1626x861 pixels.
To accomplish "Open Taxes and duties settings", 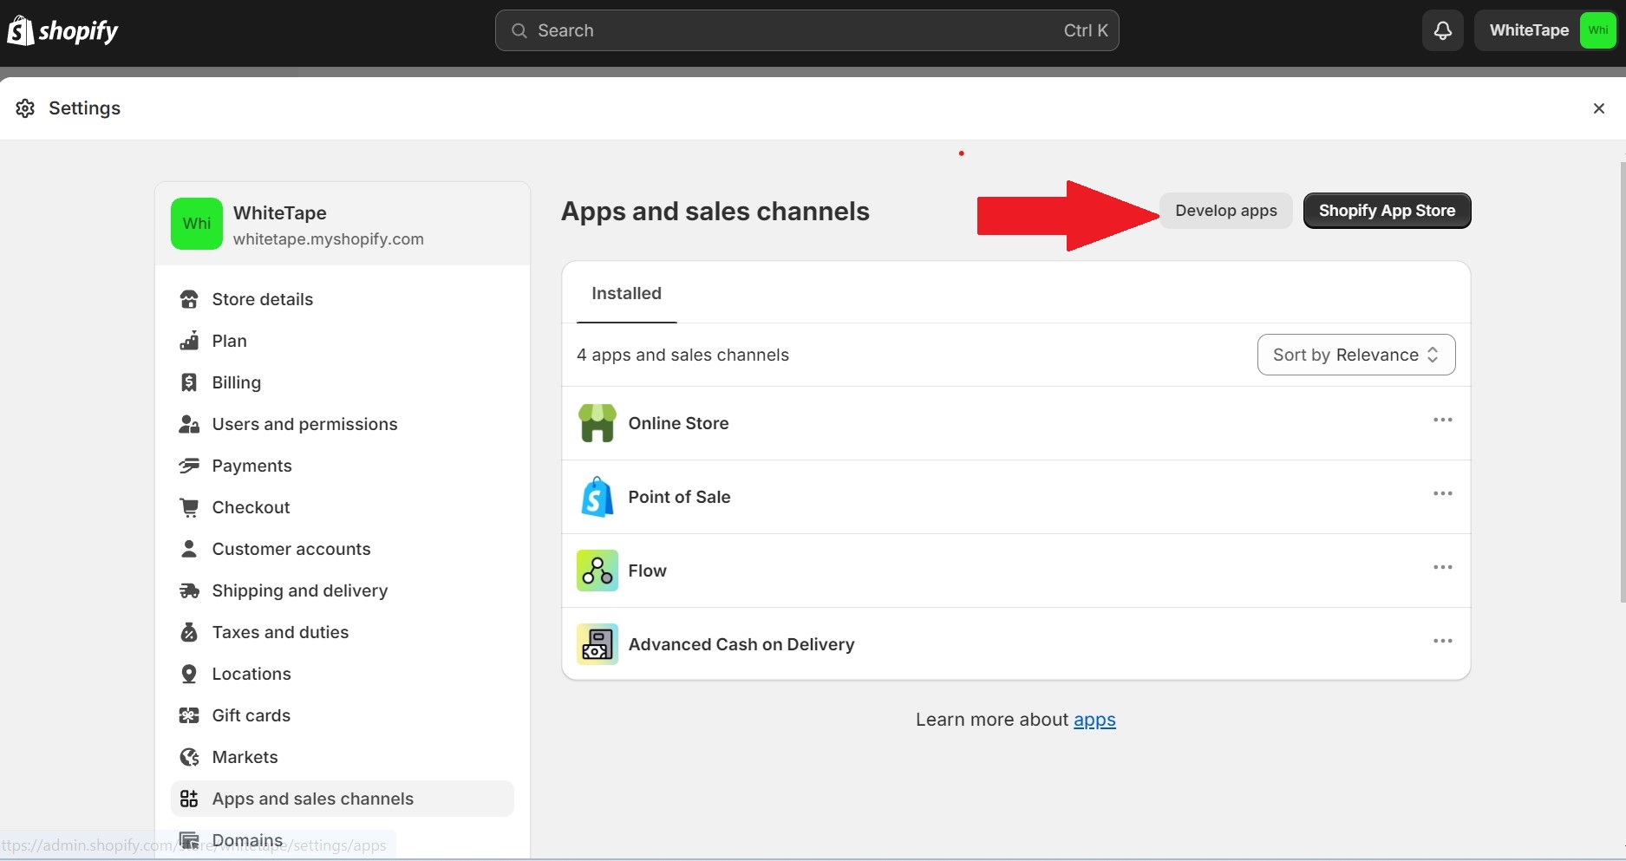I will tap(342, 632).
